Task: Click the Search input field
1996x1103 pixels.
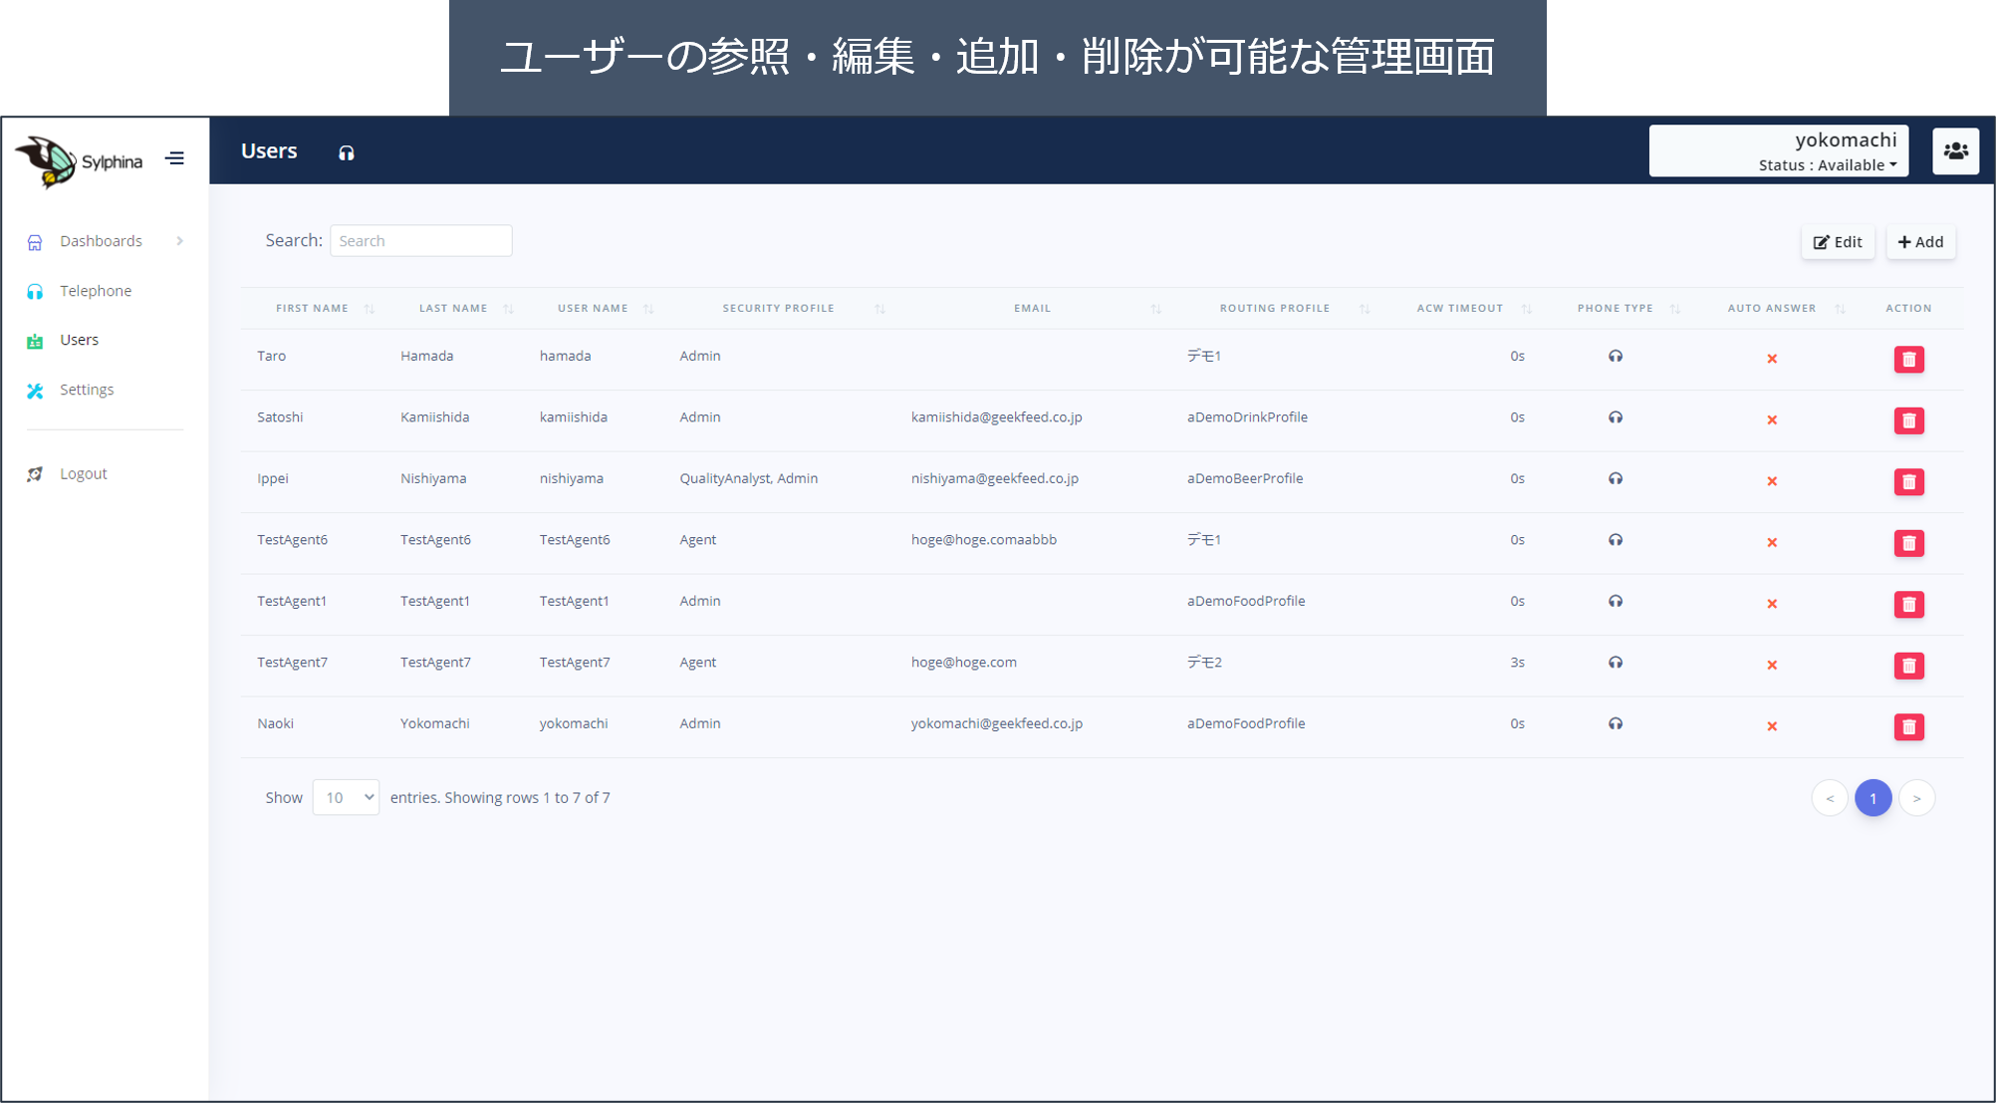Action: coord(420,241)
